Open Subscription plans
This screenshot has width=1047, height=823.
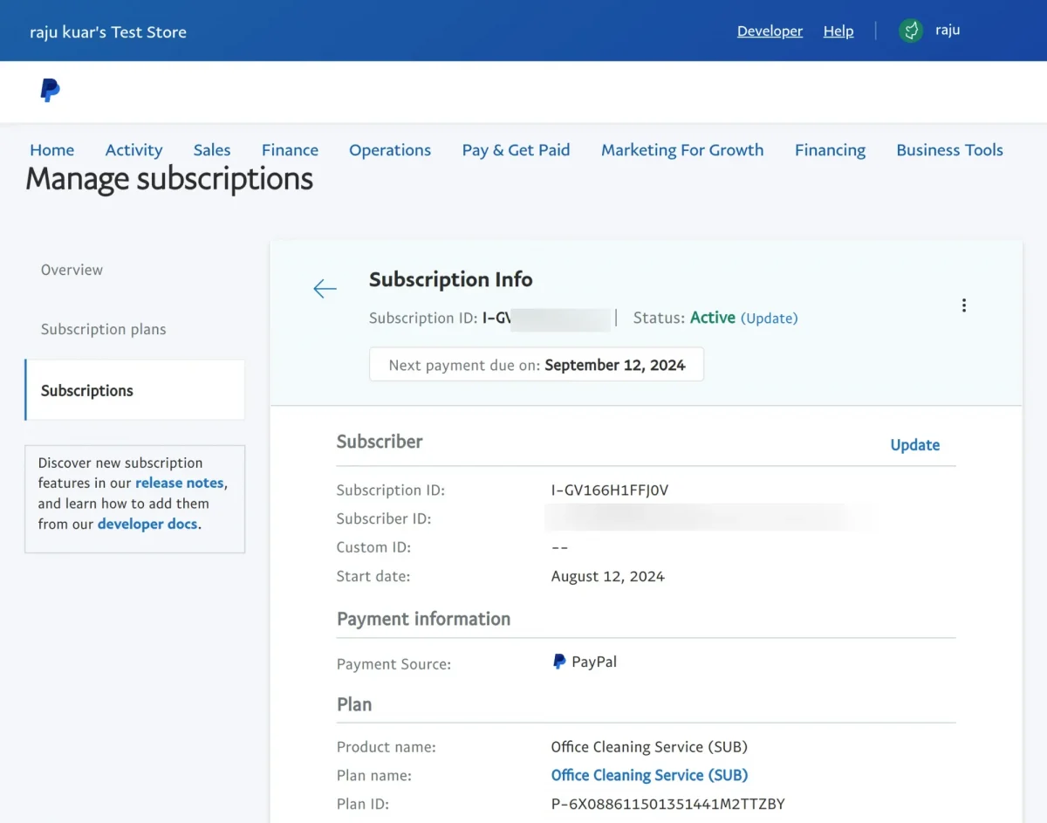click(x=103, y=329)
